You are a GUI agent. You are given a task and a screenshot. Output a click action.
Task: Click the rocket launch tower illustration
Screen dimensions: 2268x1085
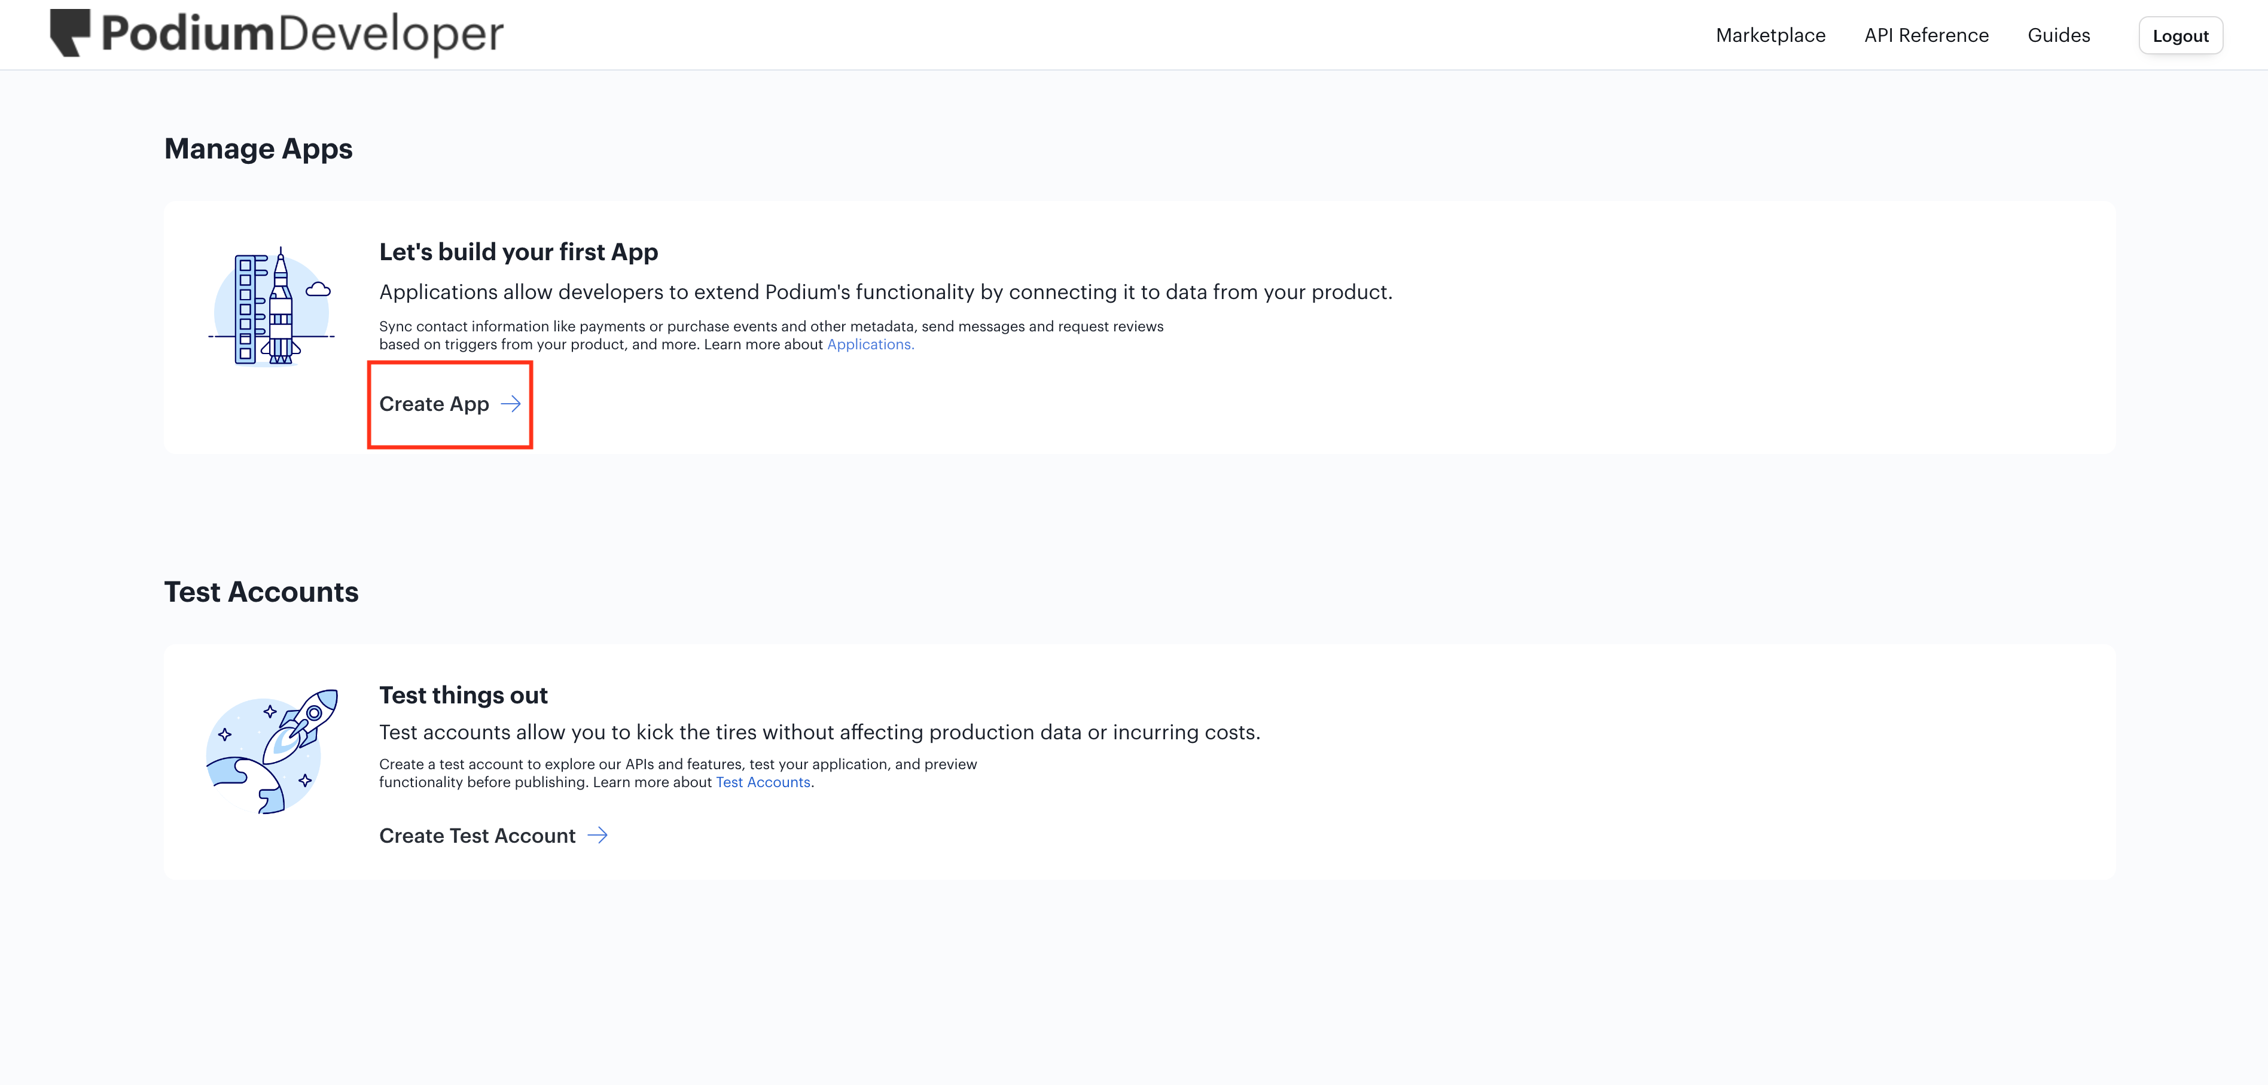click(x=271, y=306)
